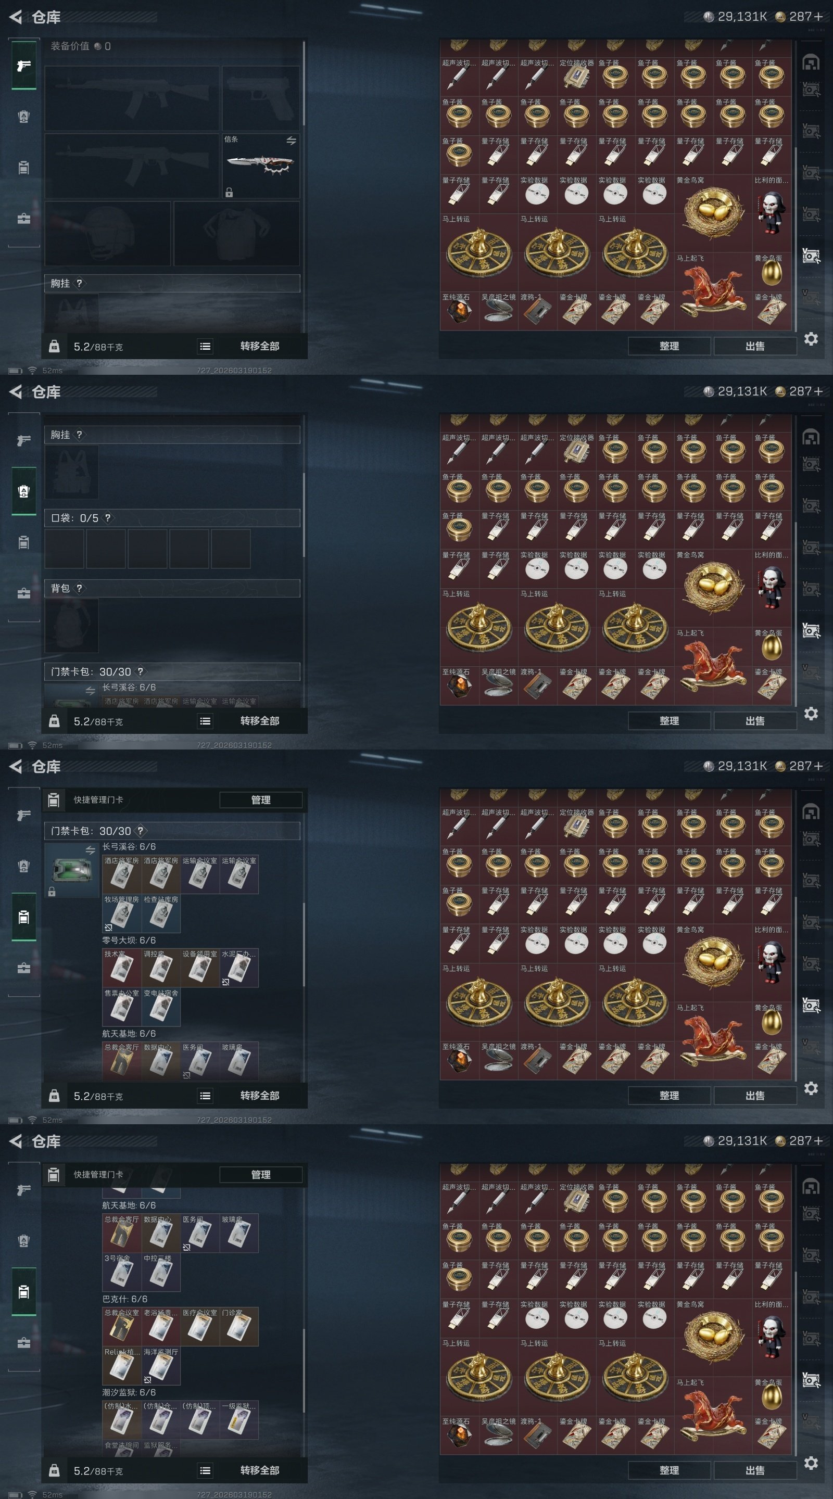Open the 背包 help question mark
Image resolution: width=833 pixels, height=1499 pixels.
point(79,588)
